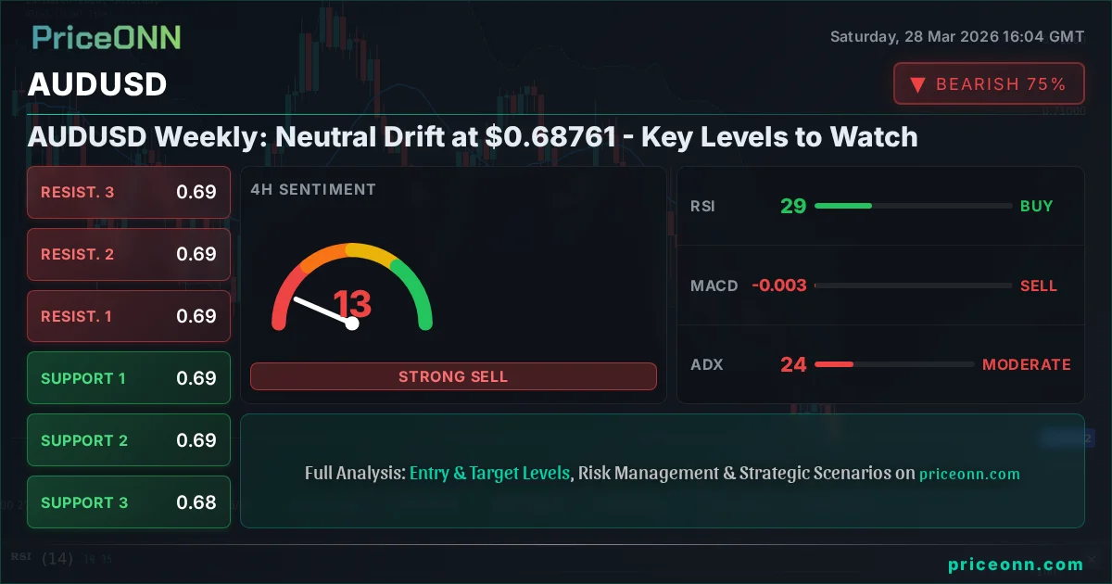Screen dimensions: 1112x584
Task: Click the ADX indicator row
Action: (880, 364)
